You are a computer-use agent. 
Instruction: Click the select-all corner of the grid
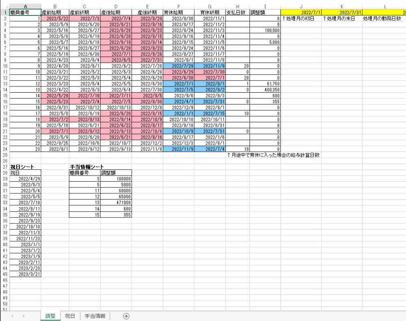[x=4, y=7]
